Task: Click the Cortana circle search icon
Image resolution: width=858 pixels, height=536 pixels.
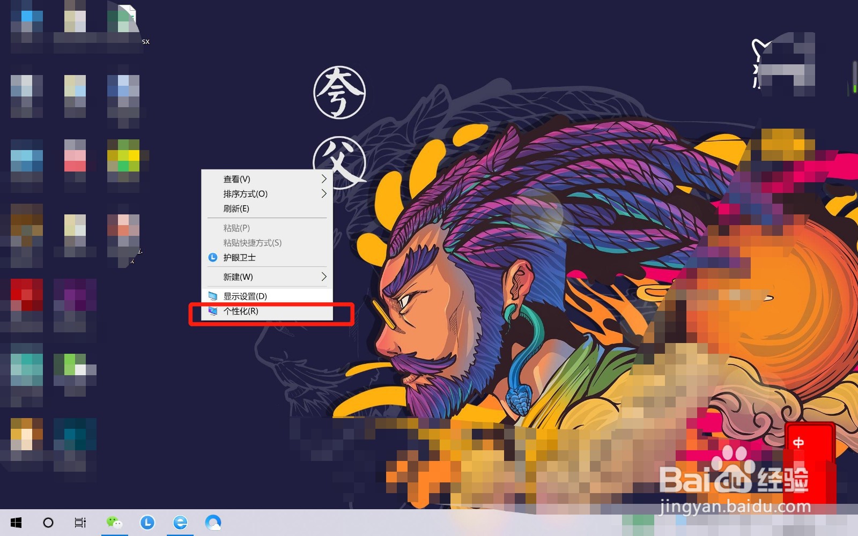Action: [48, 523]
